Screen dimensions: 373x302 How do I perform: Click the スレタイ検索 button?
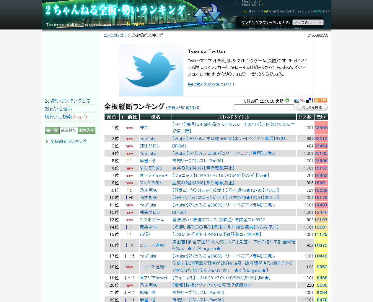[312, 108]
